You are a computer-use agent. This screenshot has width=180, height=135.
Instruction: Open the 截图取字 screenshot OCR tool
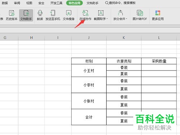(101, 15)
